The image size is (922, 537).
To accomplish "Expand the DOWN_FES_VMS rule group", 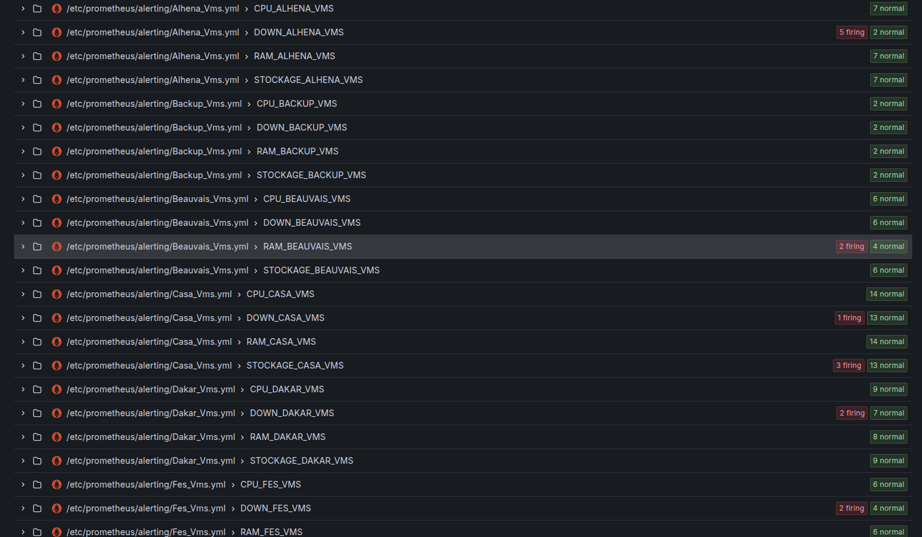I will point(23,508).
